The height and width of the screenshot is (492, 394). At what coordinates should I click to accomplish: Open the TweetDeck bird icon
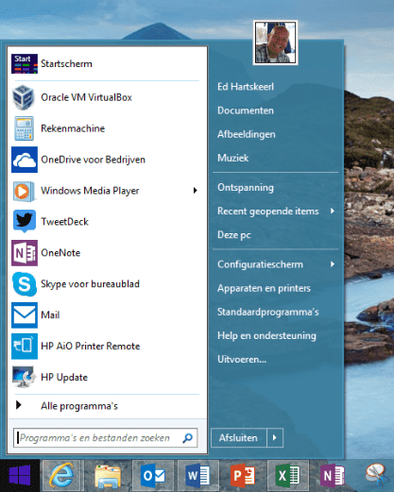(x=25, y=221)
